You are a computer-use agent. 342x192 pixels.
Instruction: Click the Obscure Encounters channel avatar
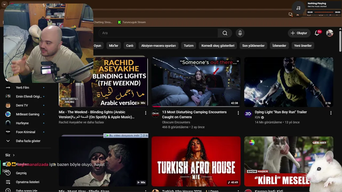click(156, 114)
